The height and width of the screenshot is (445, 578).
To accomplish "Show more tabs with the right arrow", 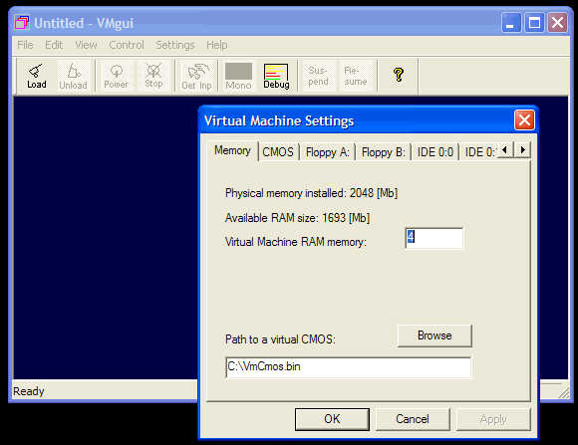I will tap(523, 150).
